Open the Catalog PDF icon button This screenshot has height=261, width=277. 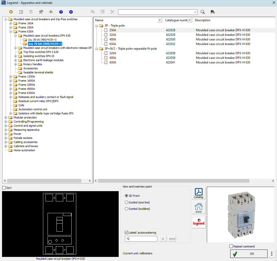click(198, 193)
